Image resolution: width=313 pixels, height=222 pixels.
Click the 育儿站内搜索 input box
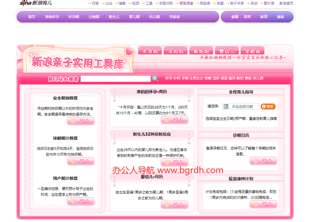[116, 79]
